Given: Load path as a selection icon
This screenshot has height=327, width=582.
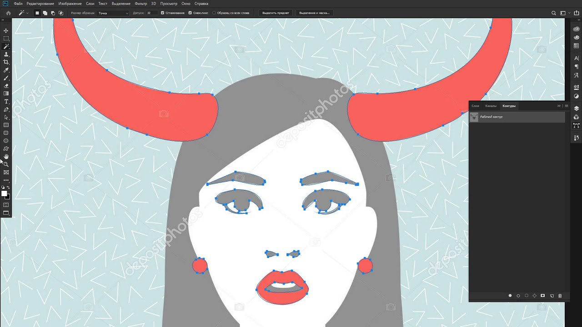Looking at the screenshot, I should click(527, 296).
